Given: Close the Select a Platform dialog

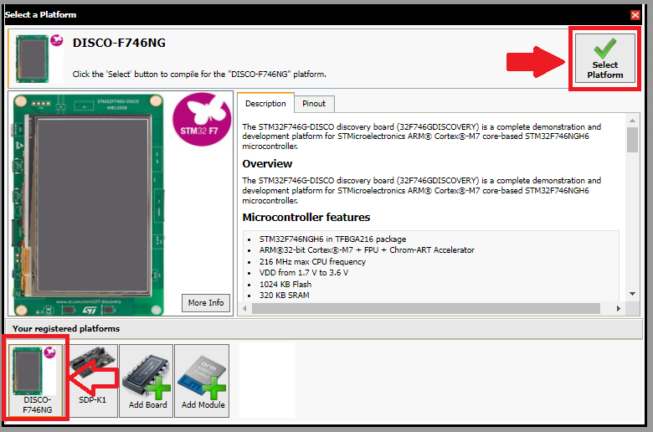Looking at the screenshot, I should pos(635,15).
